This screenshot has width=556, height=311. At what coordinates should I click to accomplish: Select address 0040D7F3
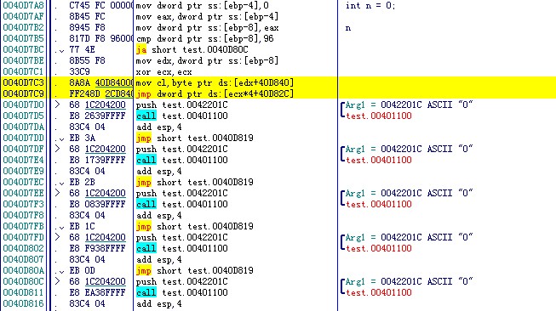[23, 204]
